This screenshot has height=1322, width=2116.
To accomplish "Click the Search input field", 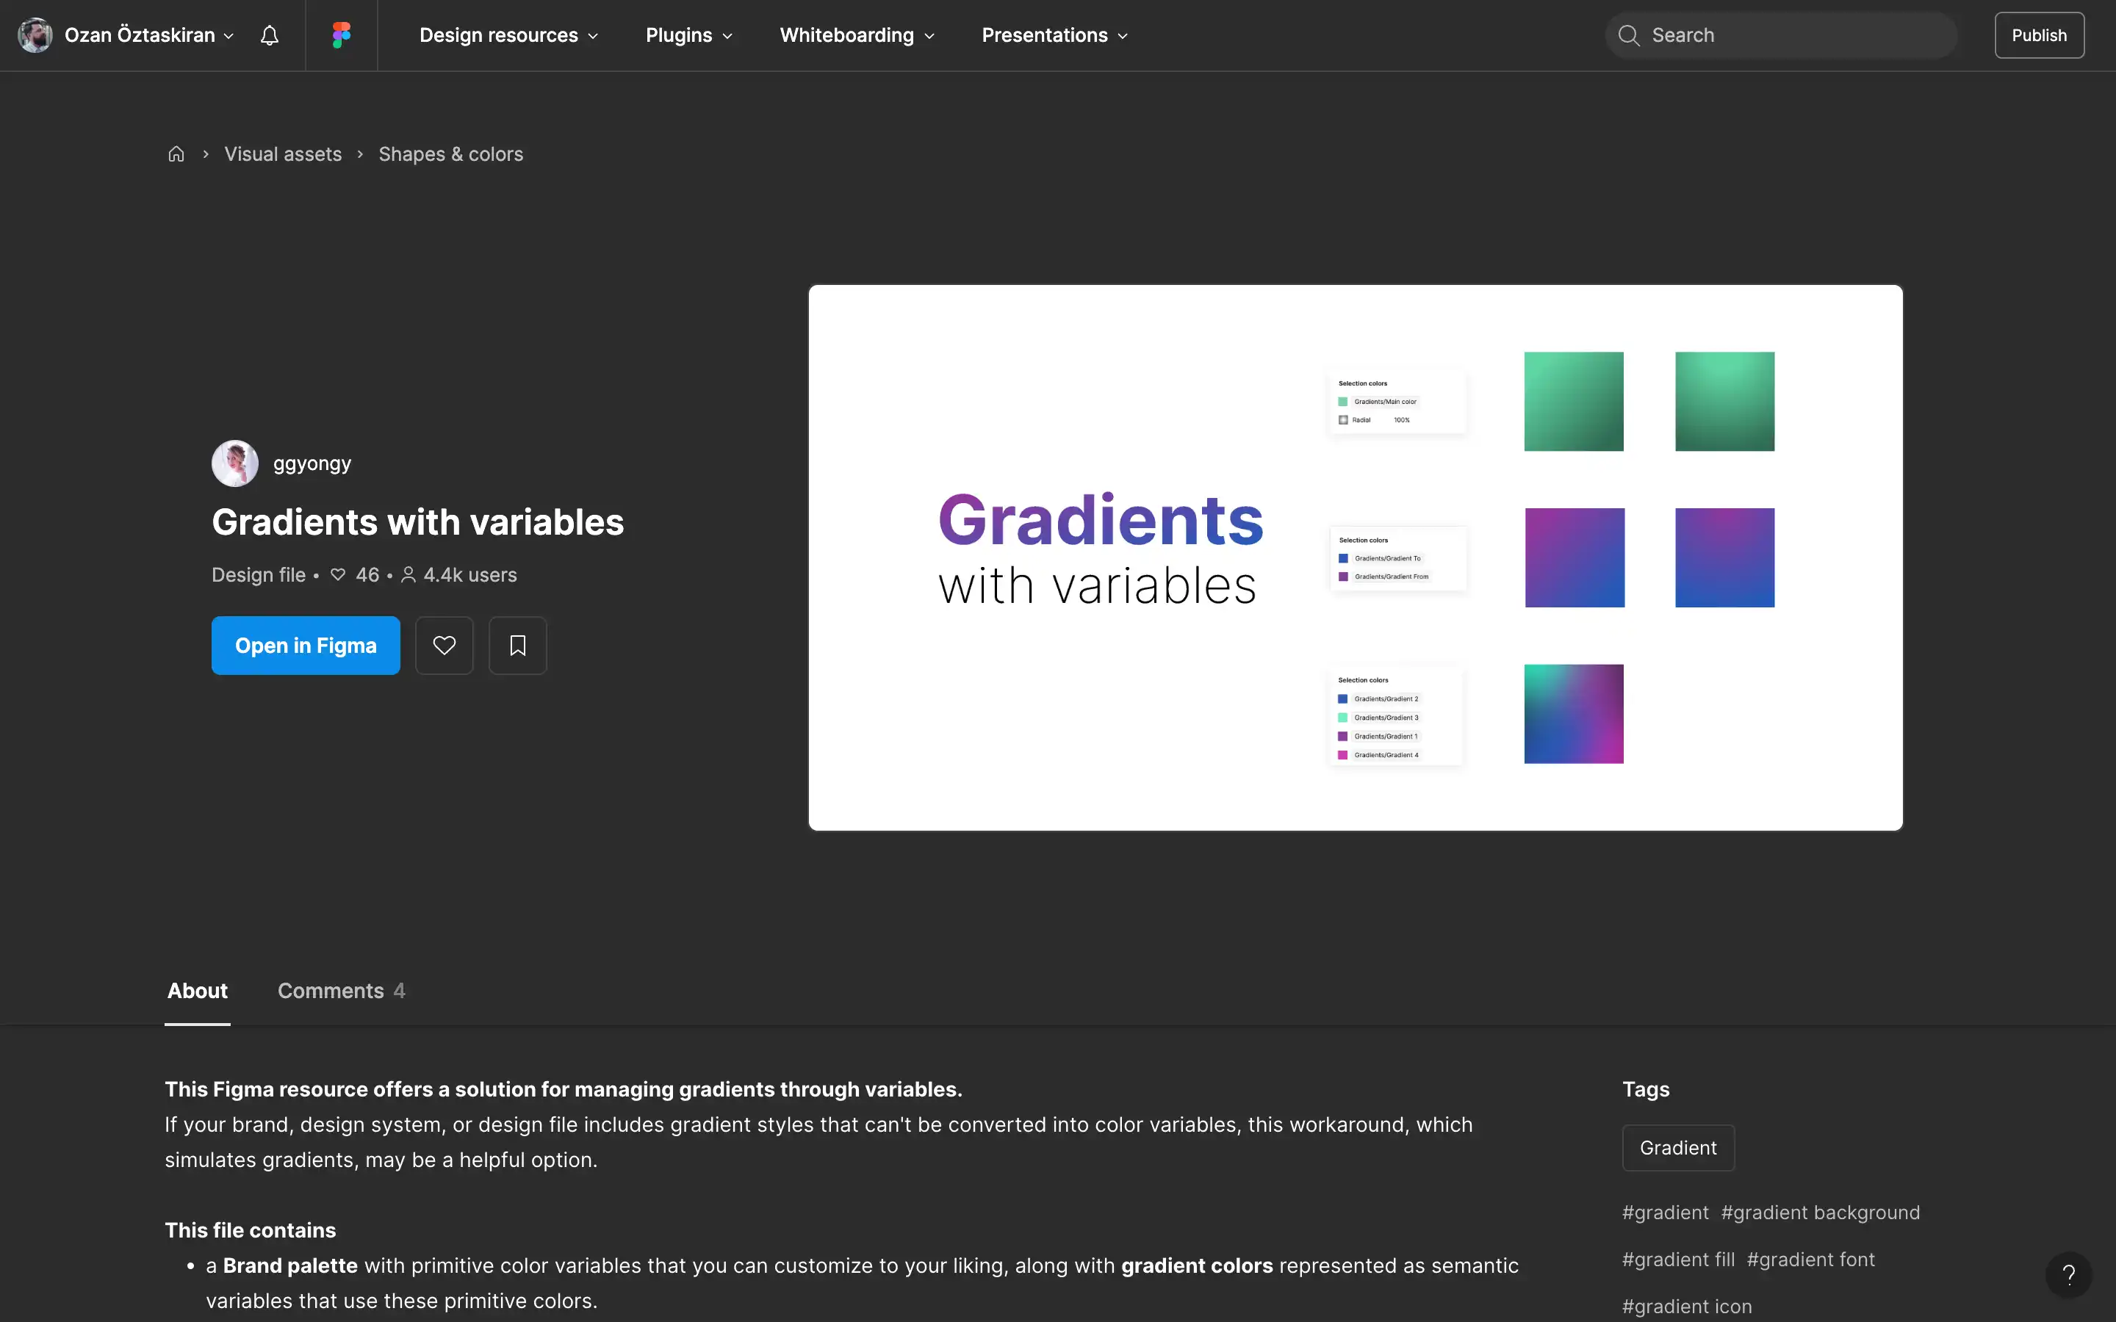I will pyautogui.click(x=1793, y=35).
